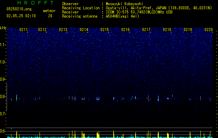The height and width of the screenshot is (138, 218).
Task: Click the 0211 time marker
Action: [24, 30]
